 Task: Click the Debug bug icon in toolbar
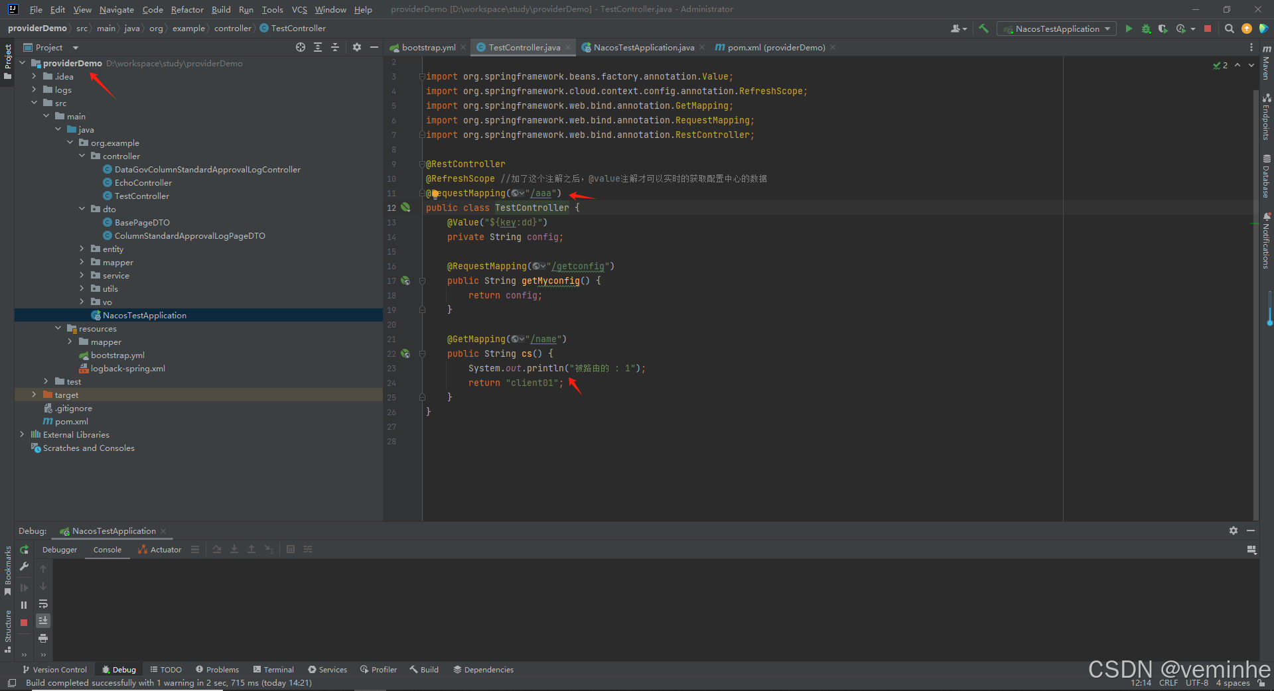1146,29
